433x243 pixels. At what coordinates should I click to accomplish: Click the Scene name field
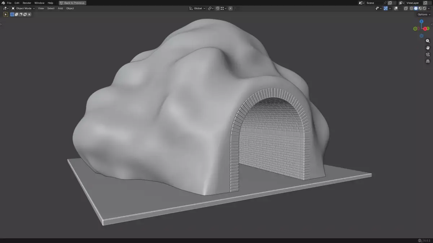pyautogui.click(x=374, y=3)
